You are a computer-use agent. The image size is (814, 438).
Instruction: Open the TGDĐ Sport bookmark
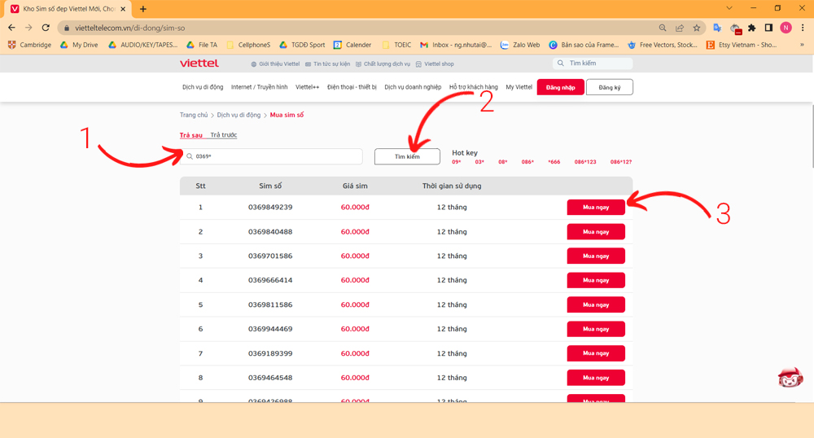[302, 45]
